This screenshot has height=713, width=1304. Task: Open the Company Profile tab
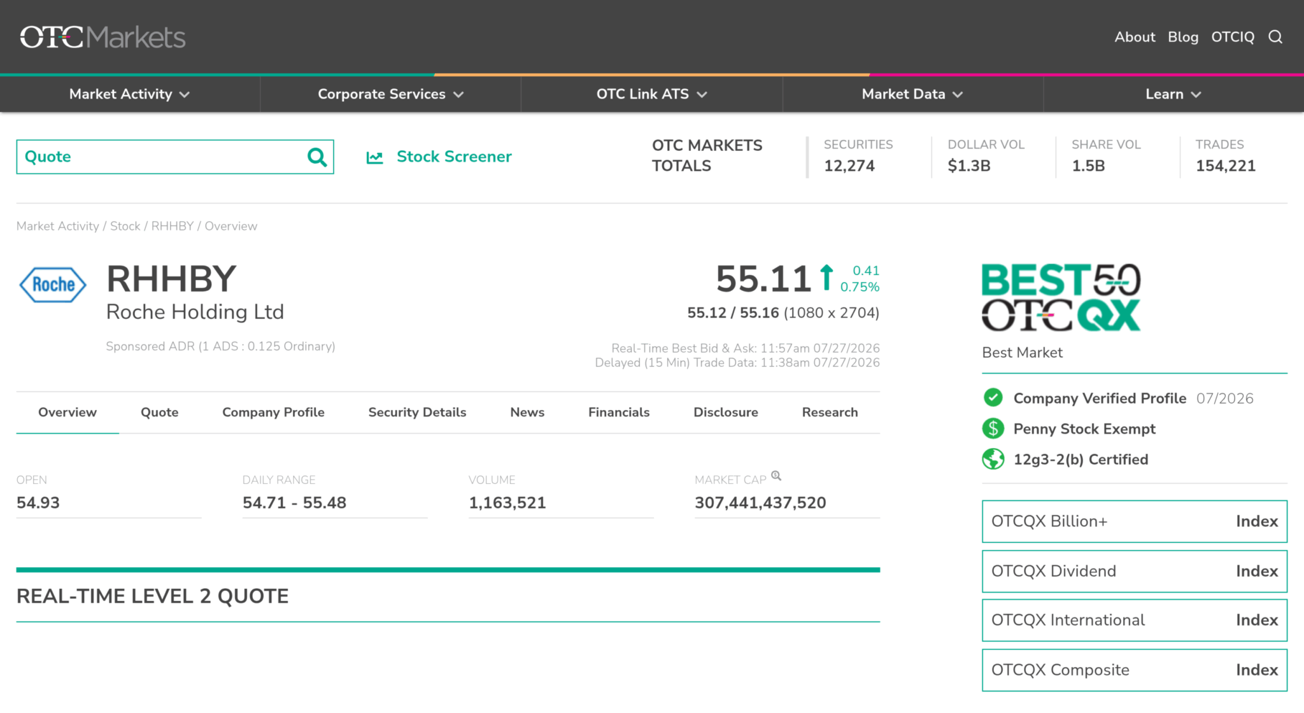(x=273, y=413)
